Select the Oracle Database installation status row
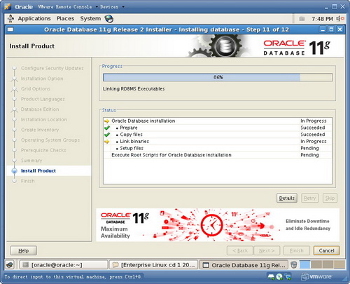 coord(218,121)
